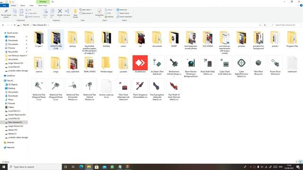Click Pin to Quick access icon
Image resolution: width=303 pixels, height=170 pixels.
pyautogui.click(x=6, y=11)
